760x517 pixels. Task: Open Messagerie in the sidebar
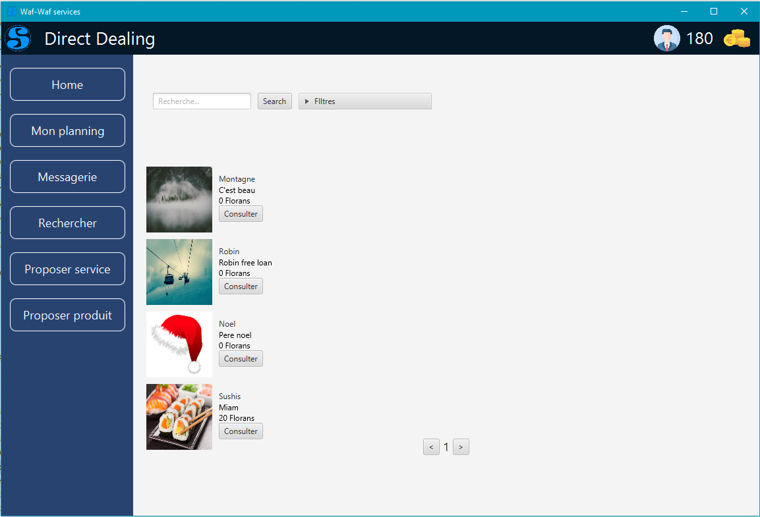[x=67, y=177]
